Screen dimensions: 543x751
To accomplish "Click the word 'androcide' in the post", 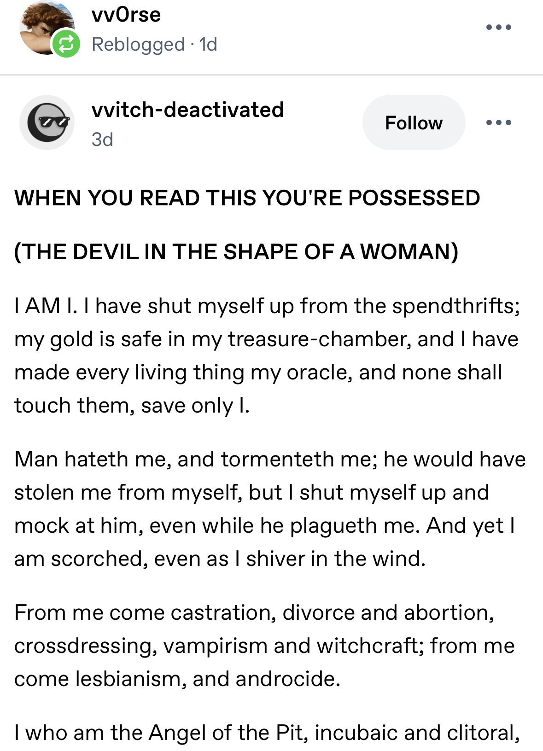I will [x=288, y=679].
